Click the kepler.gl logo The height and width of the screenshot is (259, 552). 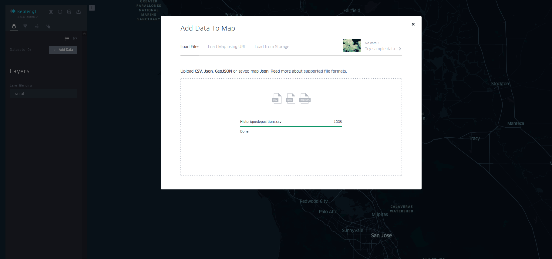23,11
